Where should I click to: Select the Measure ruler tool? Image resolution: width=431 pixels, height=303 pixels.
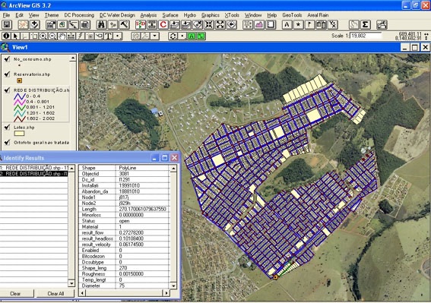click(x=71, y=36)
